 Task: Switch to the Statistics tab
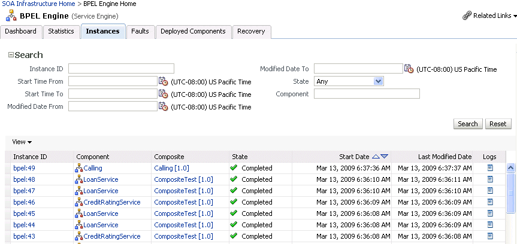[x=61, y=32]
